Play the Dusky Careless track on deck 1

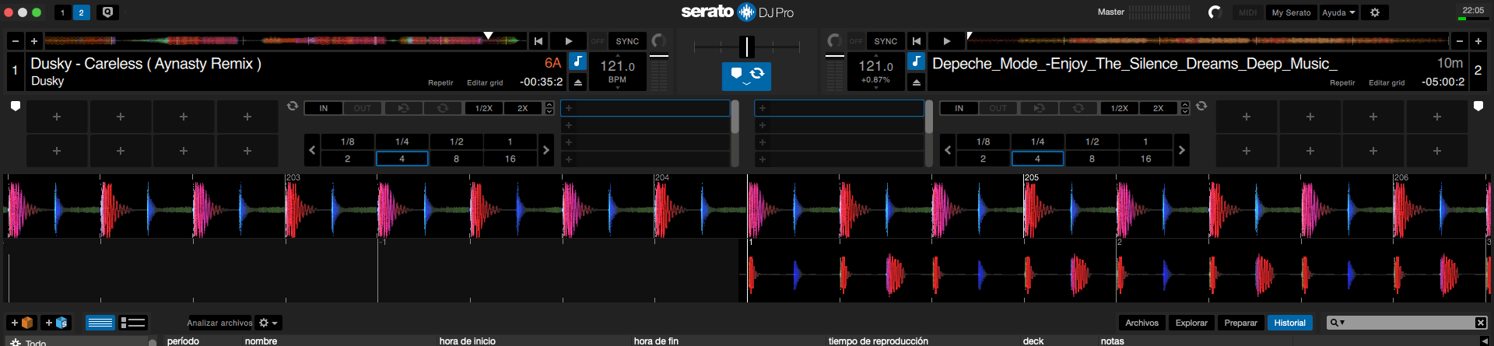click(569, 41)
